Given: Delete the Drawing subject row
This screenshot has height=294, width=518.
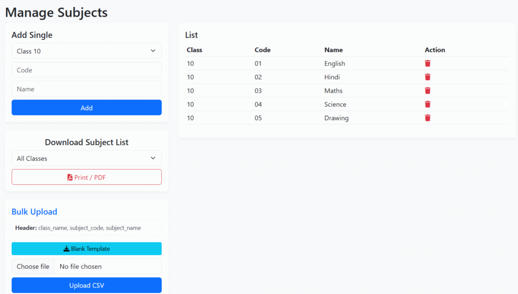Looking at the screenshot, I should pos(427,118).
